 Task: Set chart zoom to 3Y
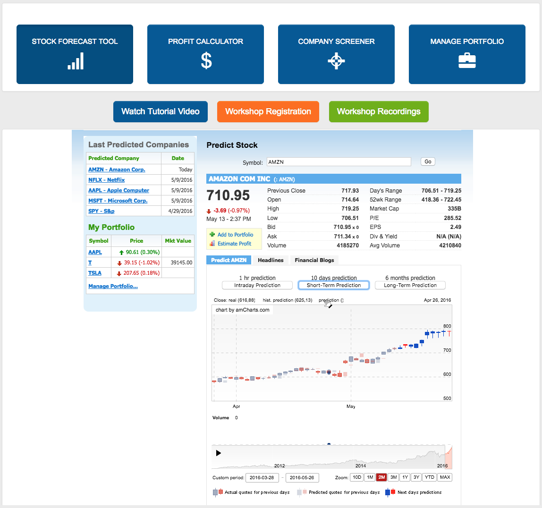(416, 477)
